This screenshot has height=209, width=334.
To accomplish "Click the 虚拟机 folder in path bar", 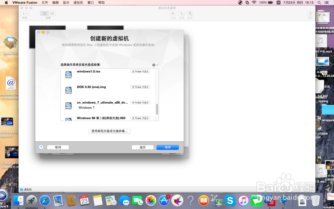I will [26, 189].
